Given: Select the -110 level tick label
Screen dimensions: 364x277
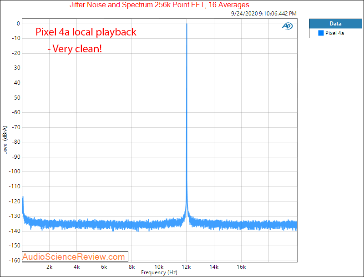Looking at the screenshot, I should tap(15, 186).
